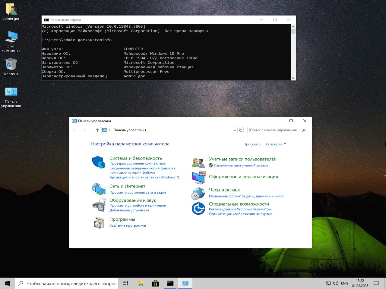Click the Ease of Access icon

[x=198, y=209]
